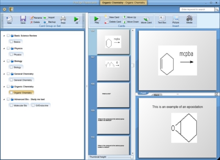Switch to the Front tab

(x=143, y=93)
